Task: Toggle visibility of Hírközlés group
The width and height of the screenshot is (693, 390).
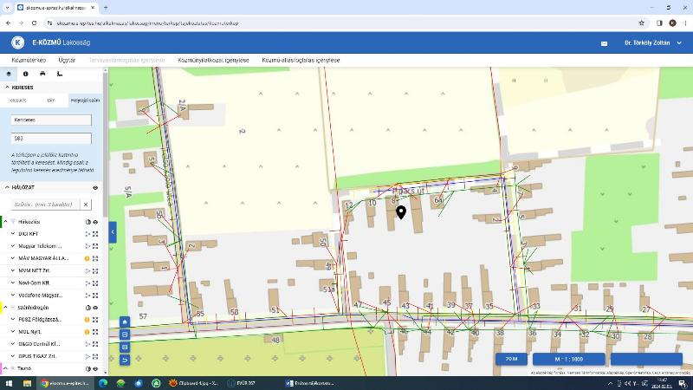Action: click(x=95, y=222)
